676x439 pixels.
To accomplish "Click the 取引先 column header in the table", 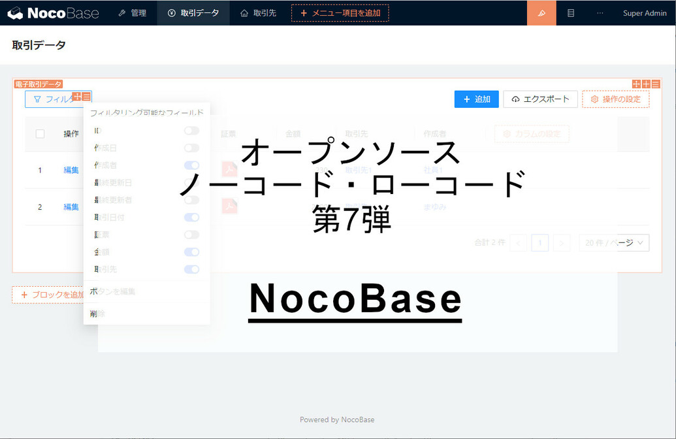I will coord(357,134).
